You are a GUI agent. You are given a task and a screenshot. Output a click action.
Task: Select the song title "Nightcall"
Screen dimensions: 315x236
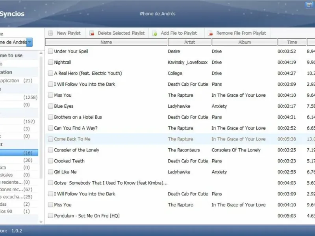point(63,63)
